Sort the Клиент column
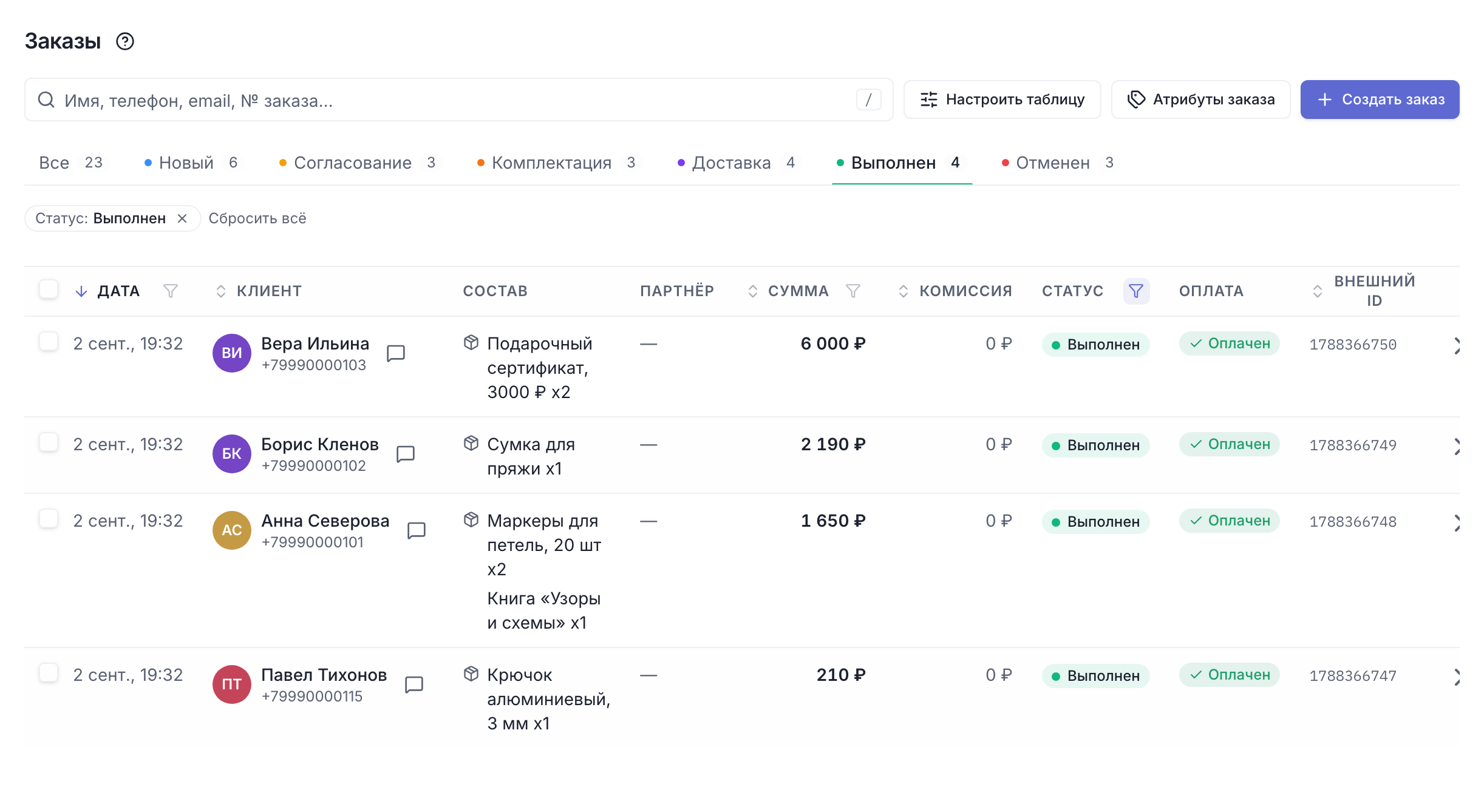 tap(221, 291)
